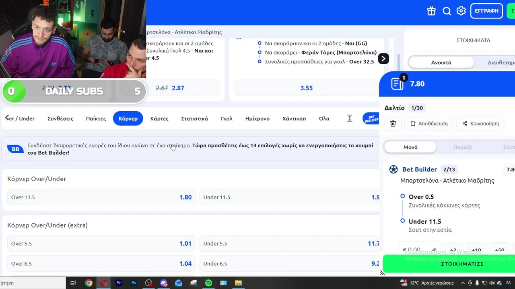The width and height of the screenshot is (515, 289).
Task: Pick Over 6.5 corners at 1.04
Action: point(101,264)
